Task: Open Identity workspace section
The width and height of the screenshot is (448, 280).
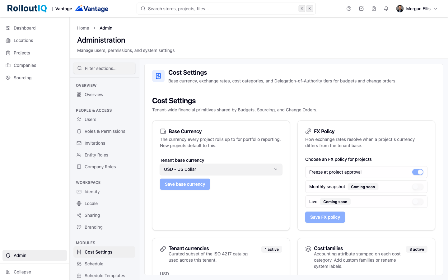Action: (105, 192)
